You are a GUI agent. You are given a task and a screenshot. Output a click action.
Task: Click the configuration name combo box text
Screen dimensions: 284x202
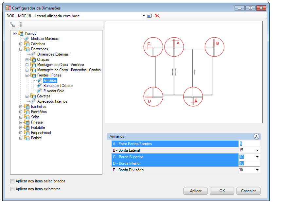pyautogui.click(x=43, y=16)
